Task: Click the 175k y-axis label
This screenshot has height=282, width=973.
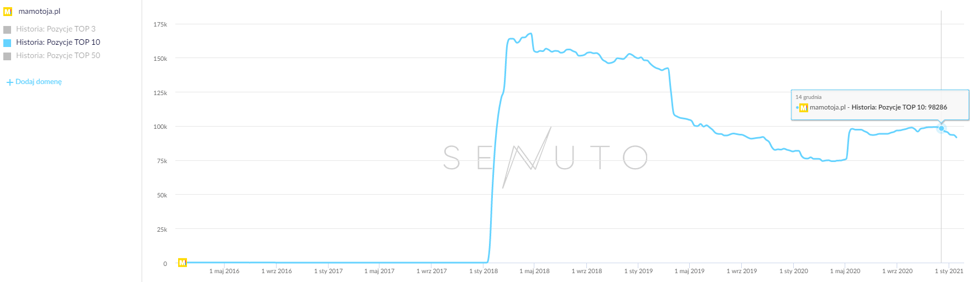Action: [x=160, y=24]
